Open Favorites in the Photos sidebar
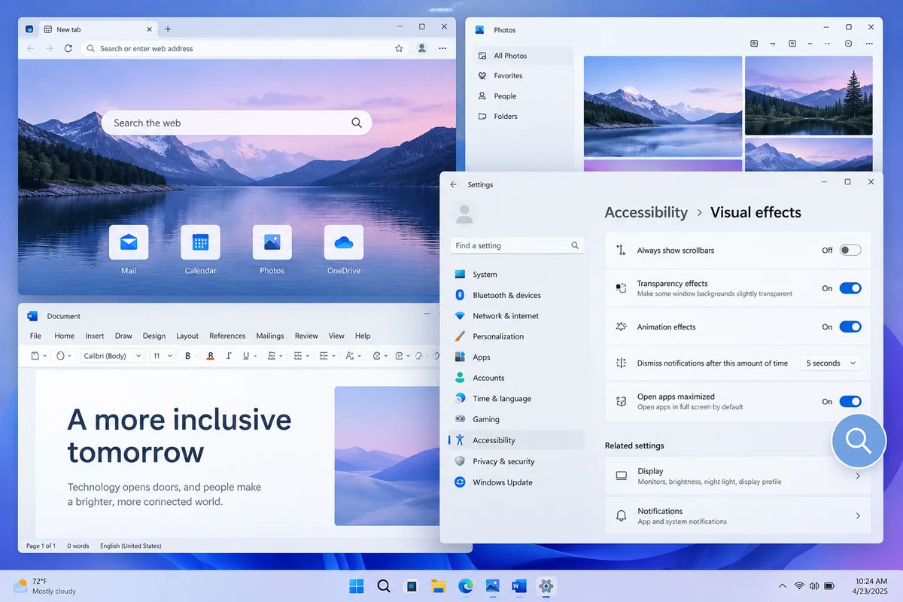Screen dimensions: 903x602 pyautogui.click(x=522, y=76)
